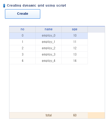Select the 'no' column header
The height and width of the screenshot is (124, 110).
coord(22,29)
